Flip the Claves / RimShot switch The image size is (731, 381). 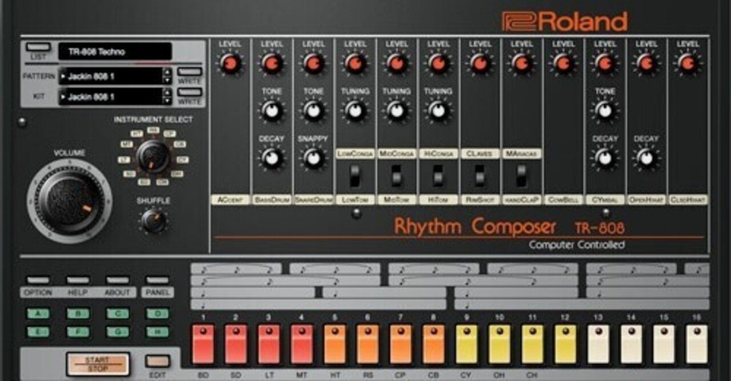[480, 176]
